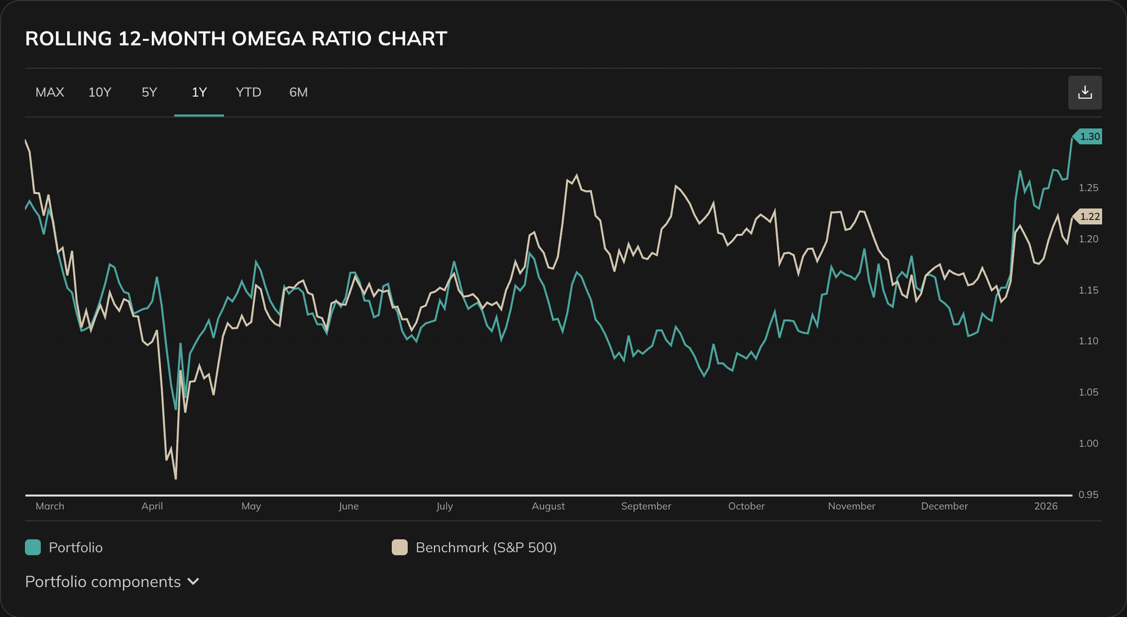1127x617 pixels.
Task: Select the beige 1.22 value label
Action: pos(1090,217)
